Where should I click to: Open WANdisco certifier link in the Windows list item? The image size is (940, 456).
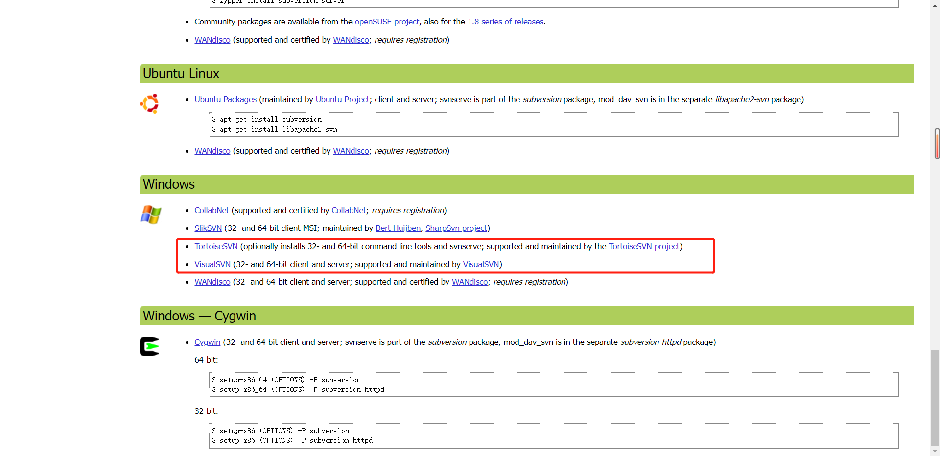coord(470,282)
